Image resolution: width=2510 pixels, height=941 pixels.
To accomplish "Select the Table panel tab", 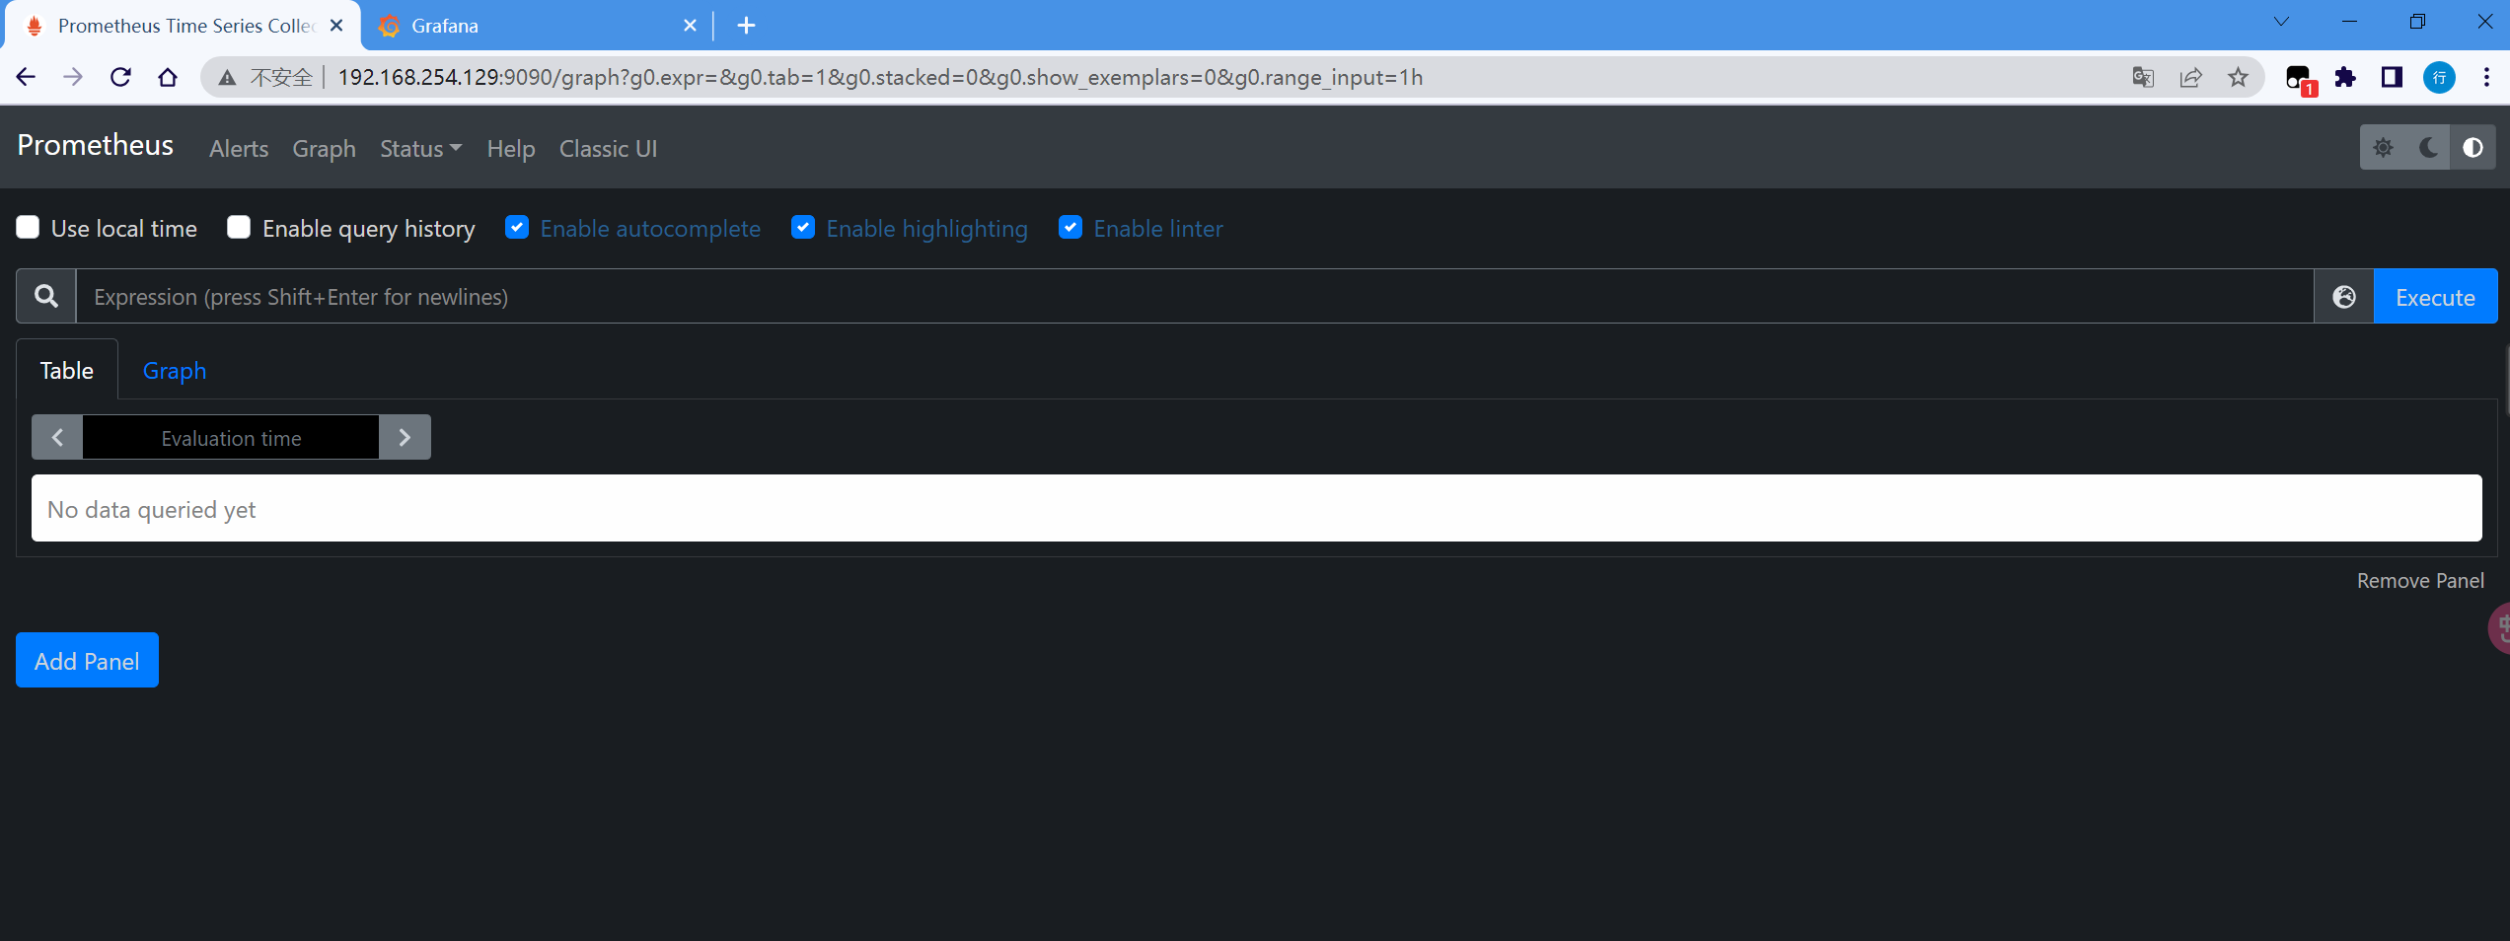I will (67, 370).
